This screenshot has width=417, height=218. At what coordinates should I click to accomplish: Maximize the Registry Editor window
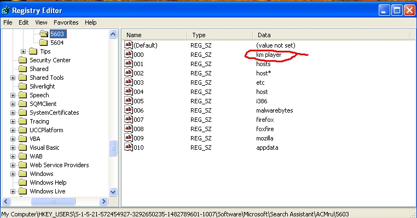pyautogui.click(x=397, y=10)
